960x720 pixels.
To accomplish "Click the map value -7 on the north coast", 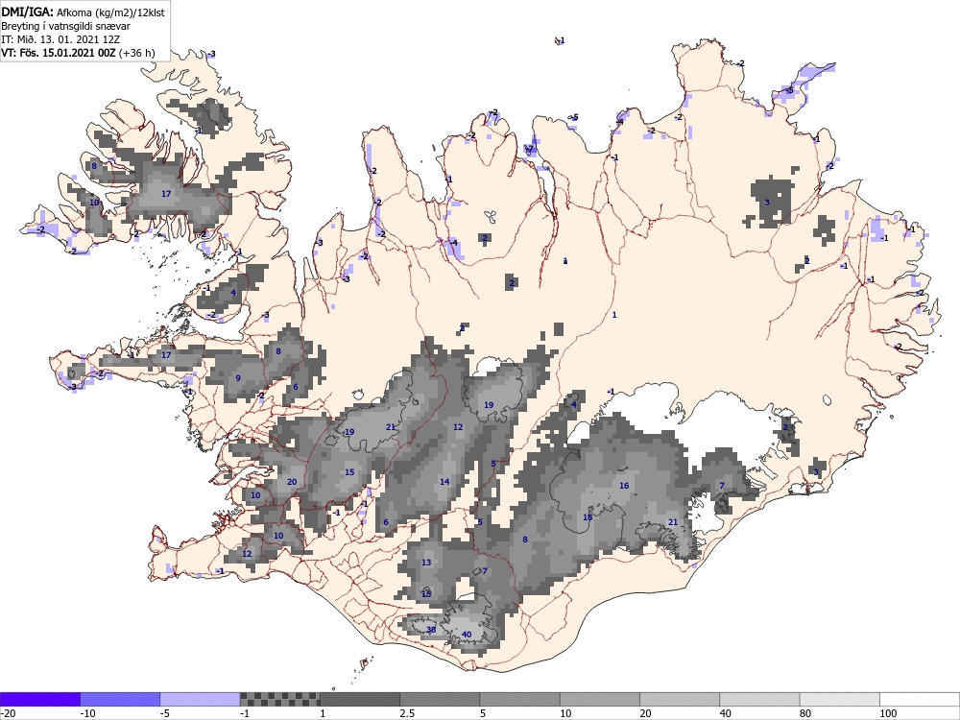I will 530,150.
